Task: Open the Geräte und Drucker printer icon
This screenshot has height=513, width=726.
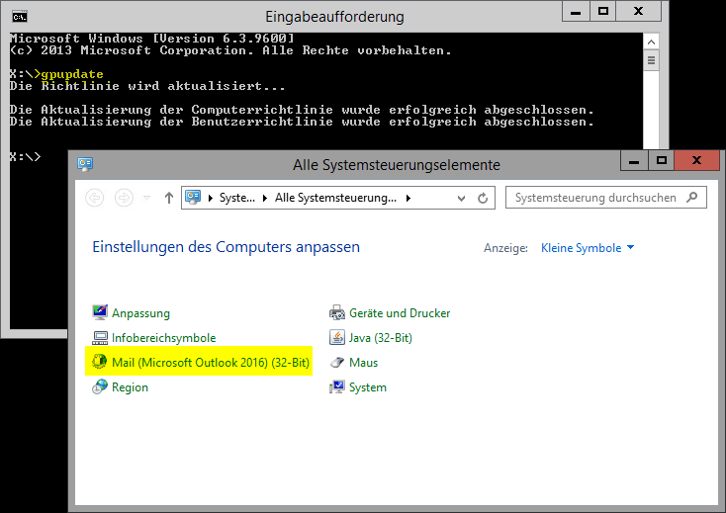Action: pos(337,313)
